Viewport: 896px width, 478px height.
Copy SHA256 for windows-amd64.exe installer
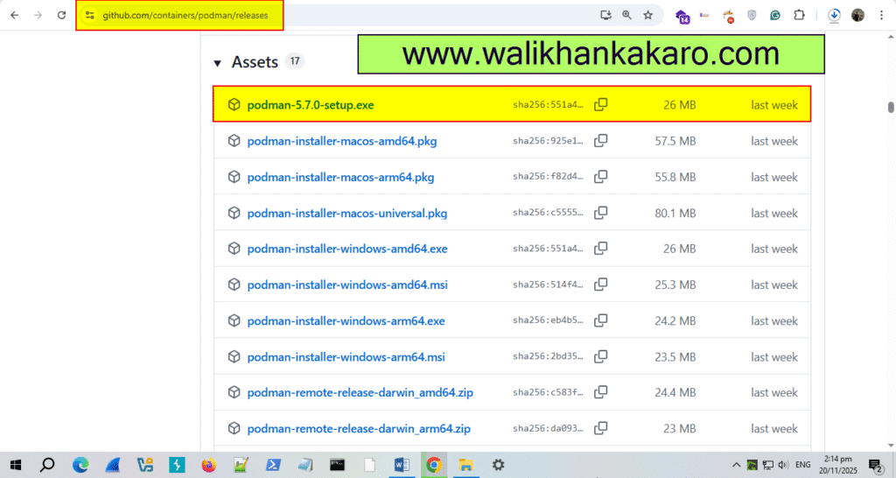point(600,248)
